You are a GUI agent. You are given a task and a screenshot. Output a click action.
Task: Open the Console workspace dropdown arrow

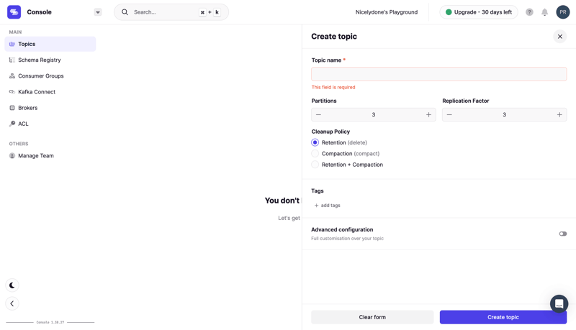98,12
